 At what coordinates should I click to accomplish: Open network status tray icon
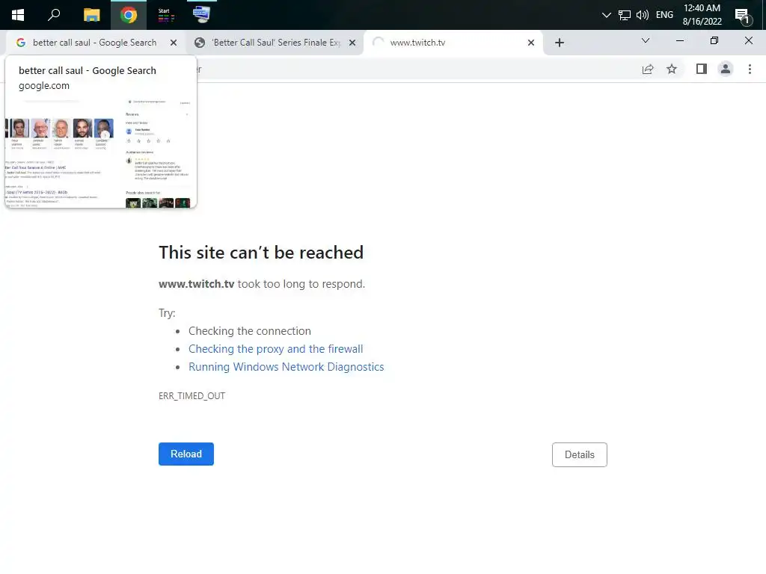pyautogui.click(x=625, y=15)
